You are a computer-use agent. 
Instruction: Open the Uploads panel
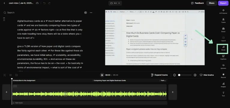point(223,67)
